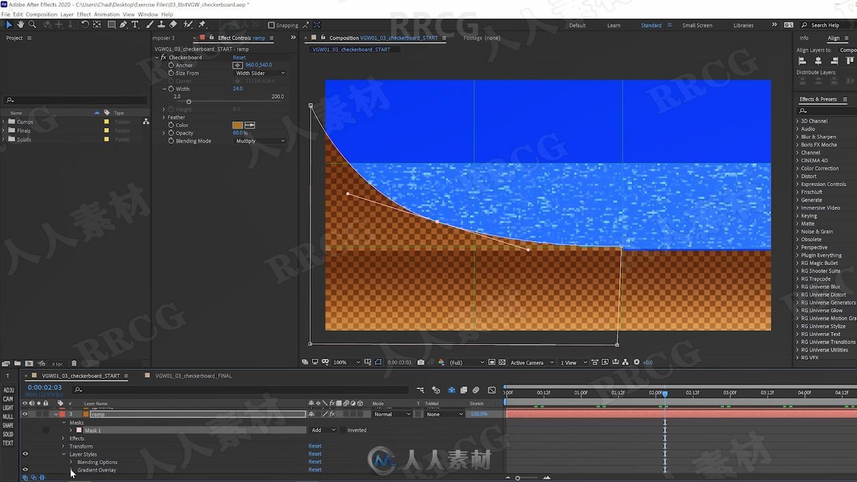Toggle the Width stopwatch
The image size is (857, 482).
click(171, 88)
